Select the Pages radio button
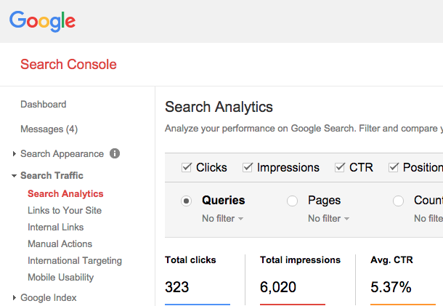The width and height of the screenshot is (443, 306). [293, 201]
